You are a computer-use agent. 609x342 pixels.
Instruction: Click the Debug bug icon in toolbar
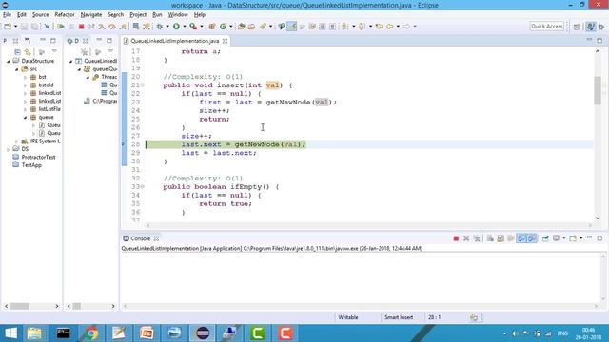[160, 27]
